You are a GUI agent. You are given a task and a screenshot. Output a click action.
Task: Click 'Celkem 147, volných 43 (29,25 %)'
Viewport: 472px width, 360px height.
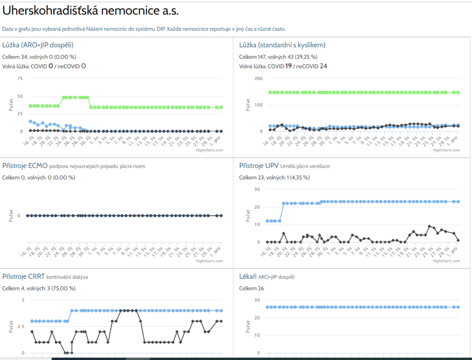(x=278, y=57)
